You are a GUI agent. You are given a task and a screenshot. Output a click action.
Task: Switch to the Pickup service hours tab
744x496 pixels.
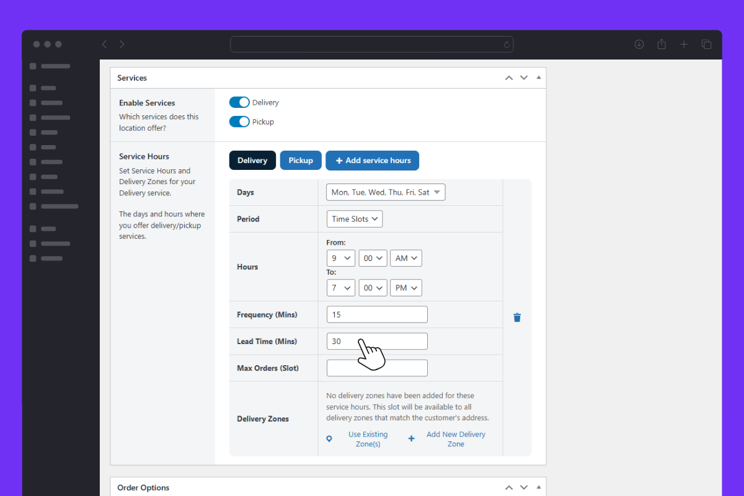coord(301,160)
